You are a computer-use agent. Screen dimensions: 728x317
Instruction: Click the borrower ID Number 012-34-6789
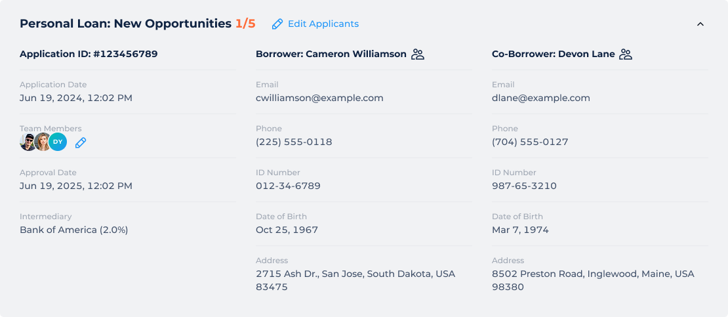click(288, 186)
